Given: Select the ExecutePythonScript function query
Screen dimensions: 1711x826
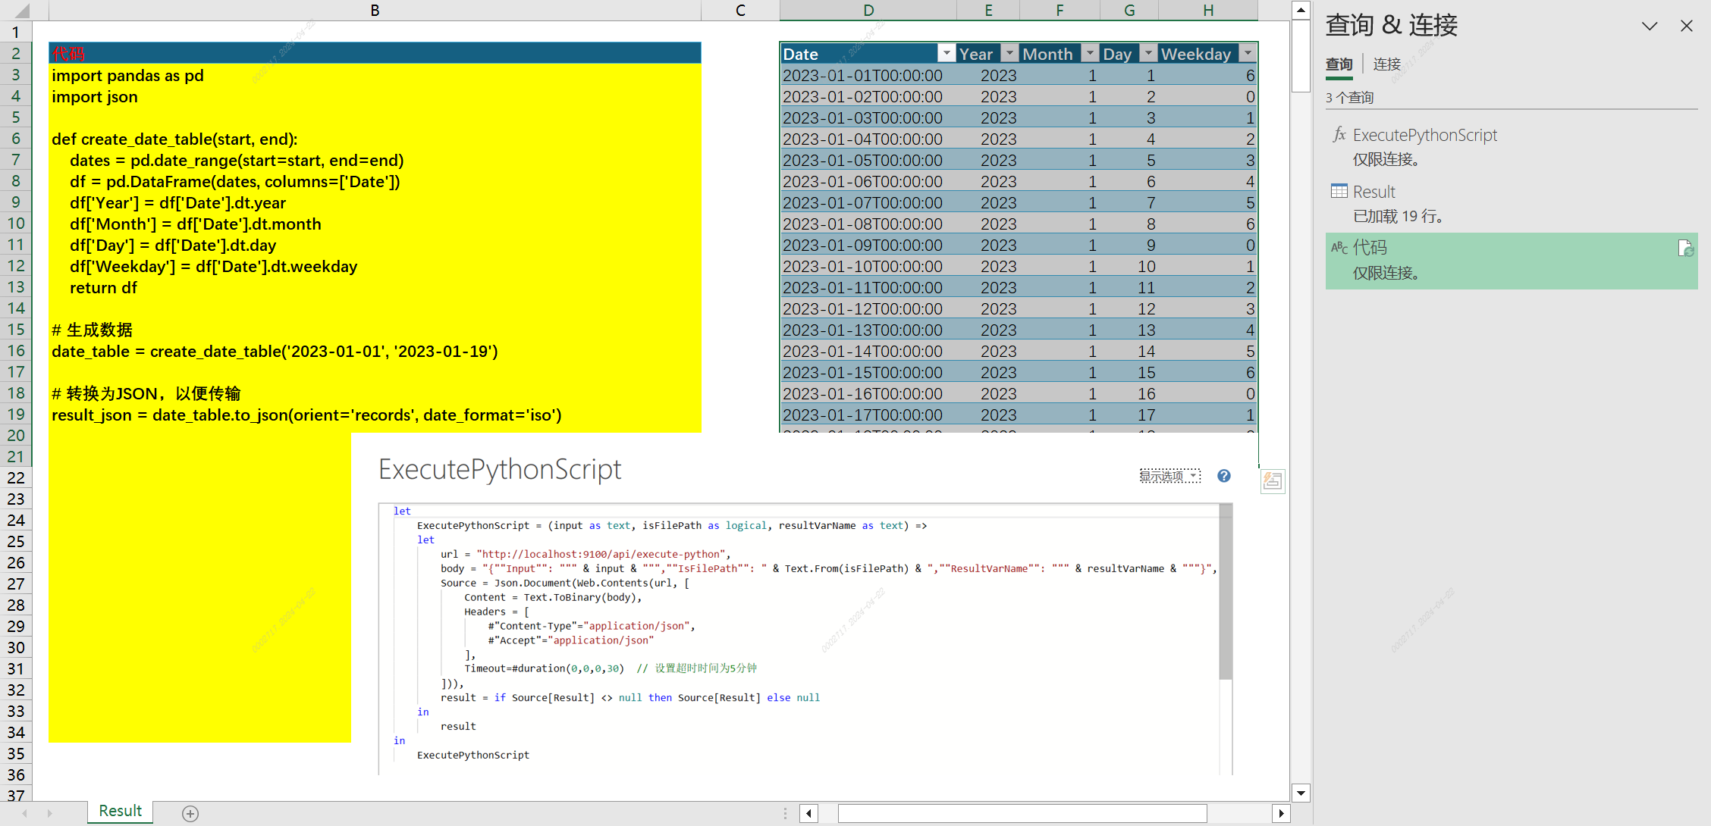Looking at the screenshot, I should (x=1512, y=146).
